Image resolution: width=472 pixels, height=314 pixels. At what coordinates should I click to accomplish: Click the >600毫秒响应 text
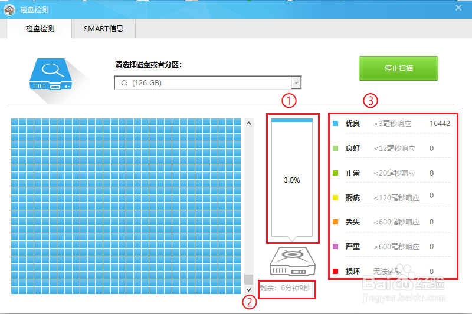[396, 247]
